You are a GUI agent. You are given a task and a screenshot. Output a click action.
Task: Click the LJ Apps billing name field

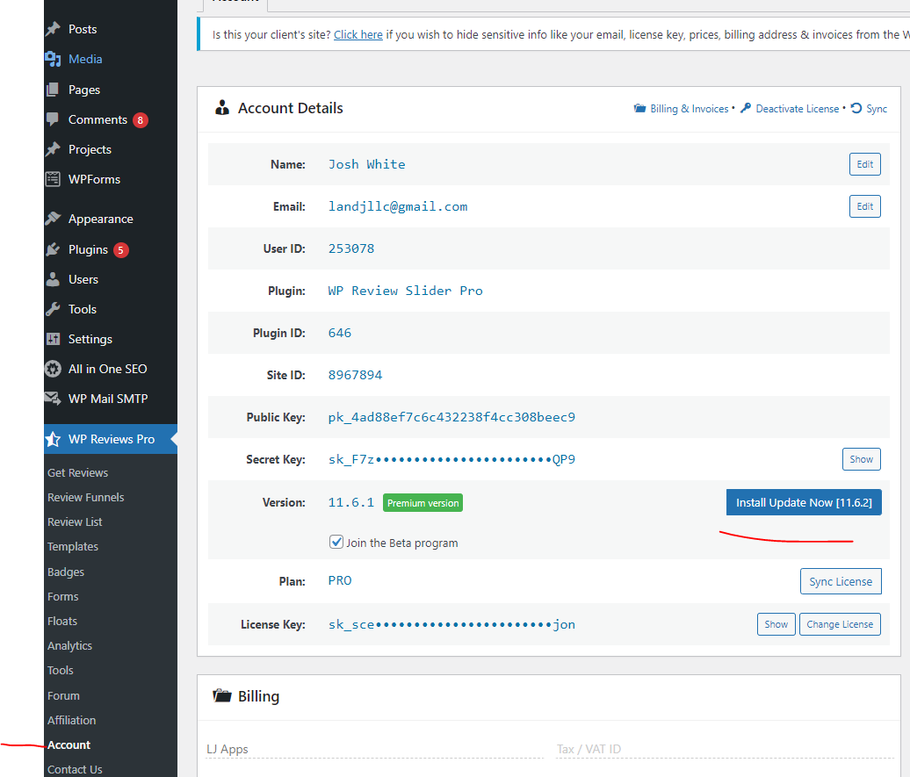(375, 749)
